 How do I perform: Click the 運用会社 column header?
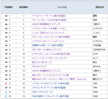(x=100, y=7)
